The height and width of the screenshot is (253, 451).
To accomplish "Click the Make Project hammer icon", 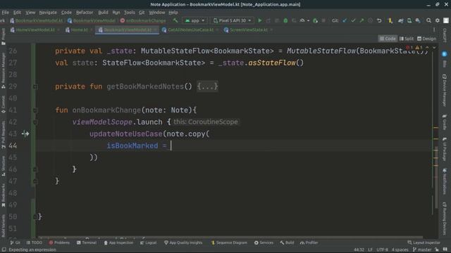I will coord(175,20).
